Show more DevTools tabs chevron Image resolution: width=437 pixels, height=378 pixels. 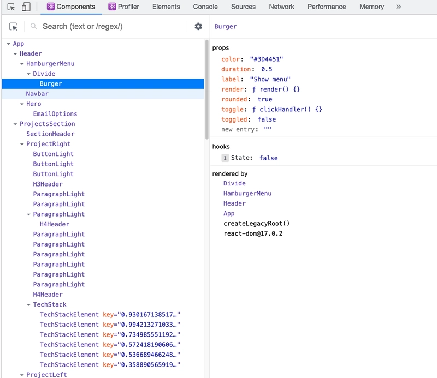click(x=399, y=7)
